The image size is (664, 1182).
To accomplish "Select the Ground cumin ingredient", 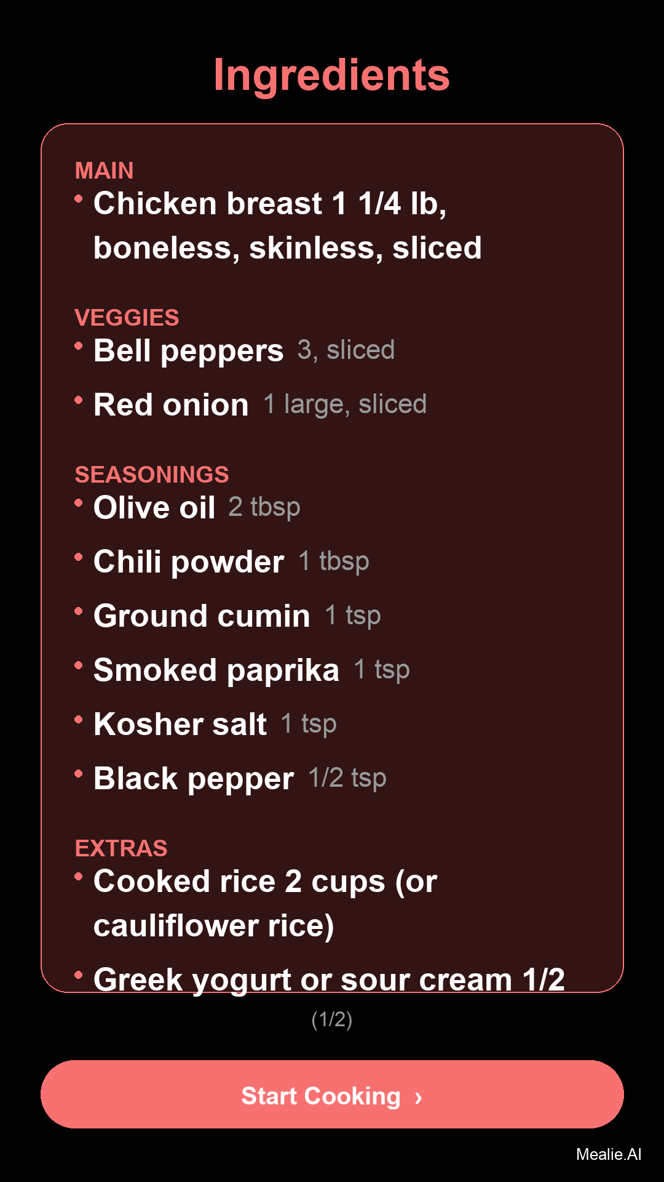I will (202, 616).
